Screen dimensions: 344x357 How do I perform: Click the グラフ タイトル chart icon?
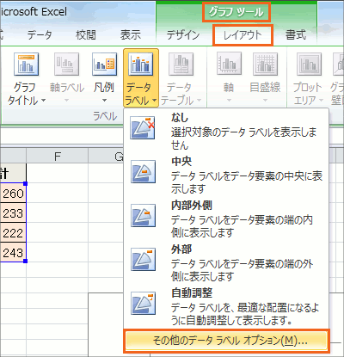[x=26, y=64]
